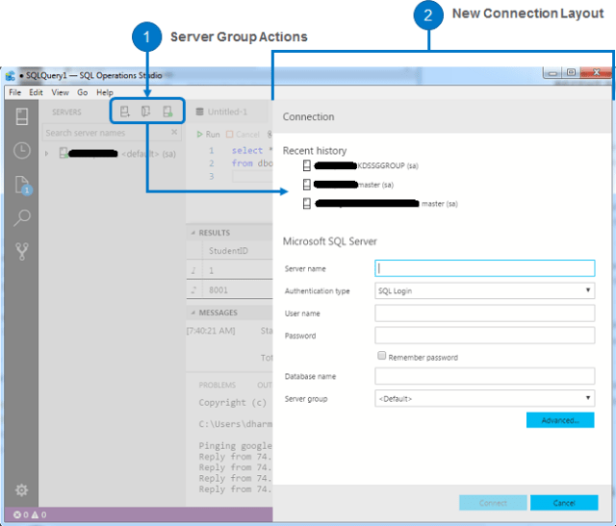Run the query
This screenshot has height=526, width=616.
(208, 135)
